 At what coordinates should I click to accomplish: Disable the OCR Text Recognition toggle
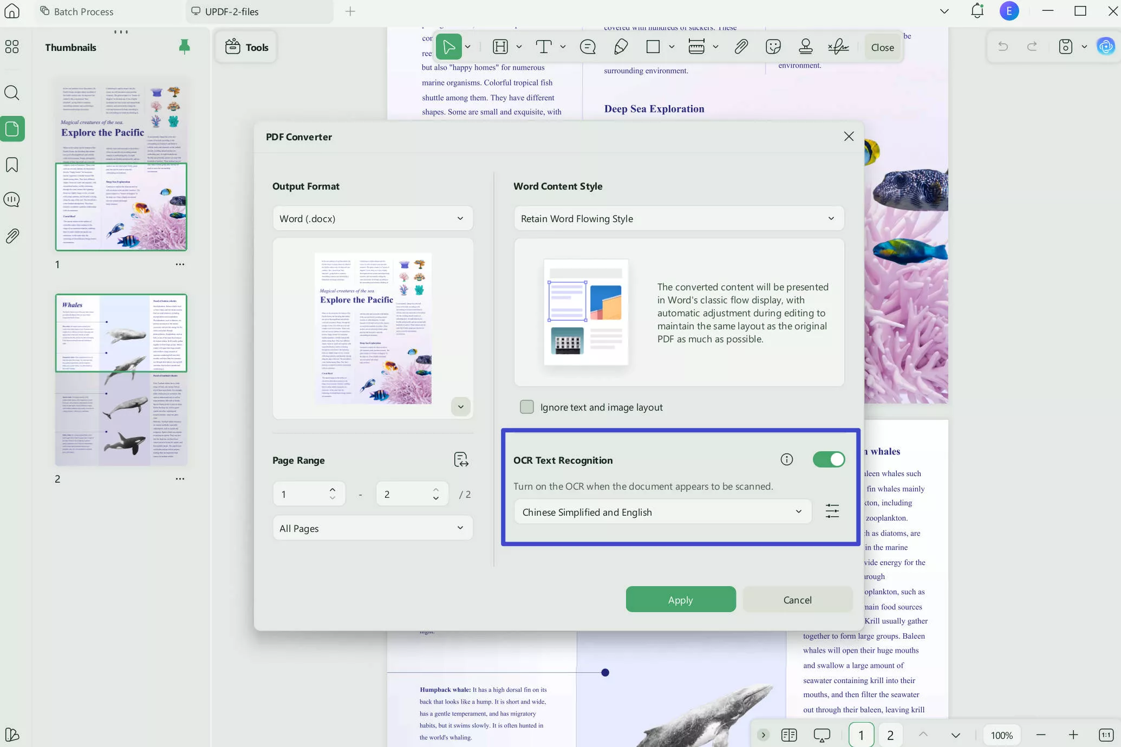pyautogui.click(x=829, y=459)
